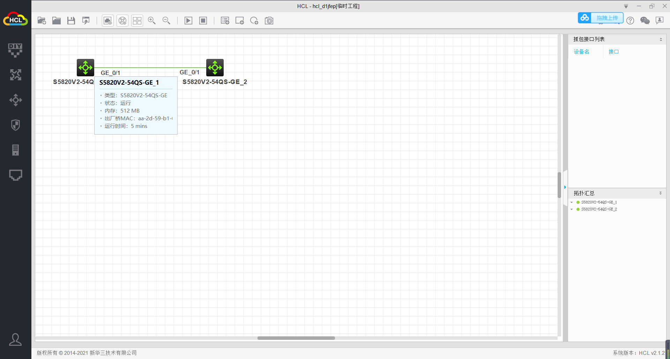This screenshot has height=359, width=670.
Task: Add a text annotation to the canvas
Action: (x=225, y=21)
